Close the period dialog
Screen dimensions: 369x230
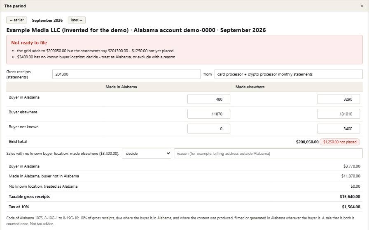click(x=362, y=6)
